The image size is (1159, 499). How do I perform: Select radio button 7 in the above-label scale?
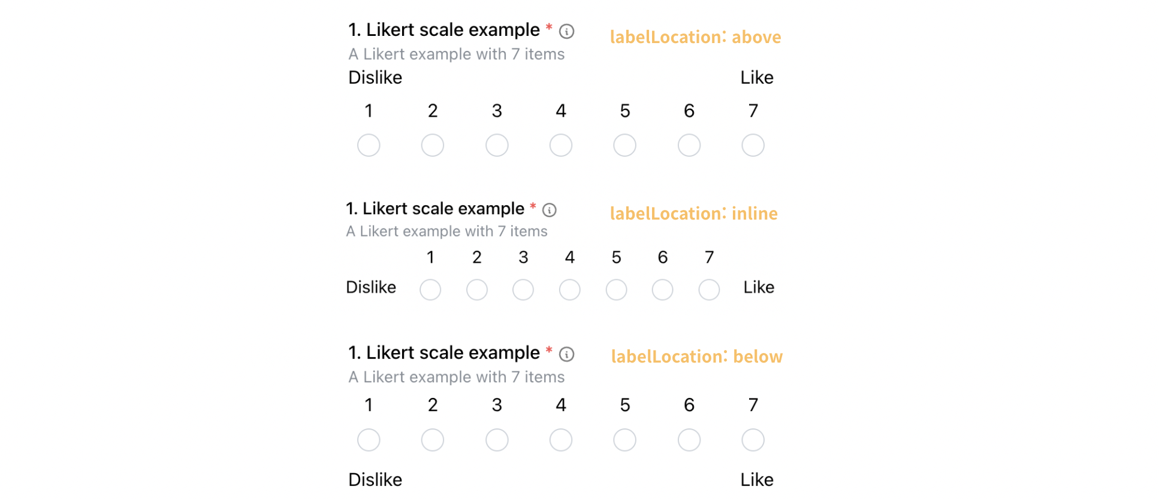753,145
